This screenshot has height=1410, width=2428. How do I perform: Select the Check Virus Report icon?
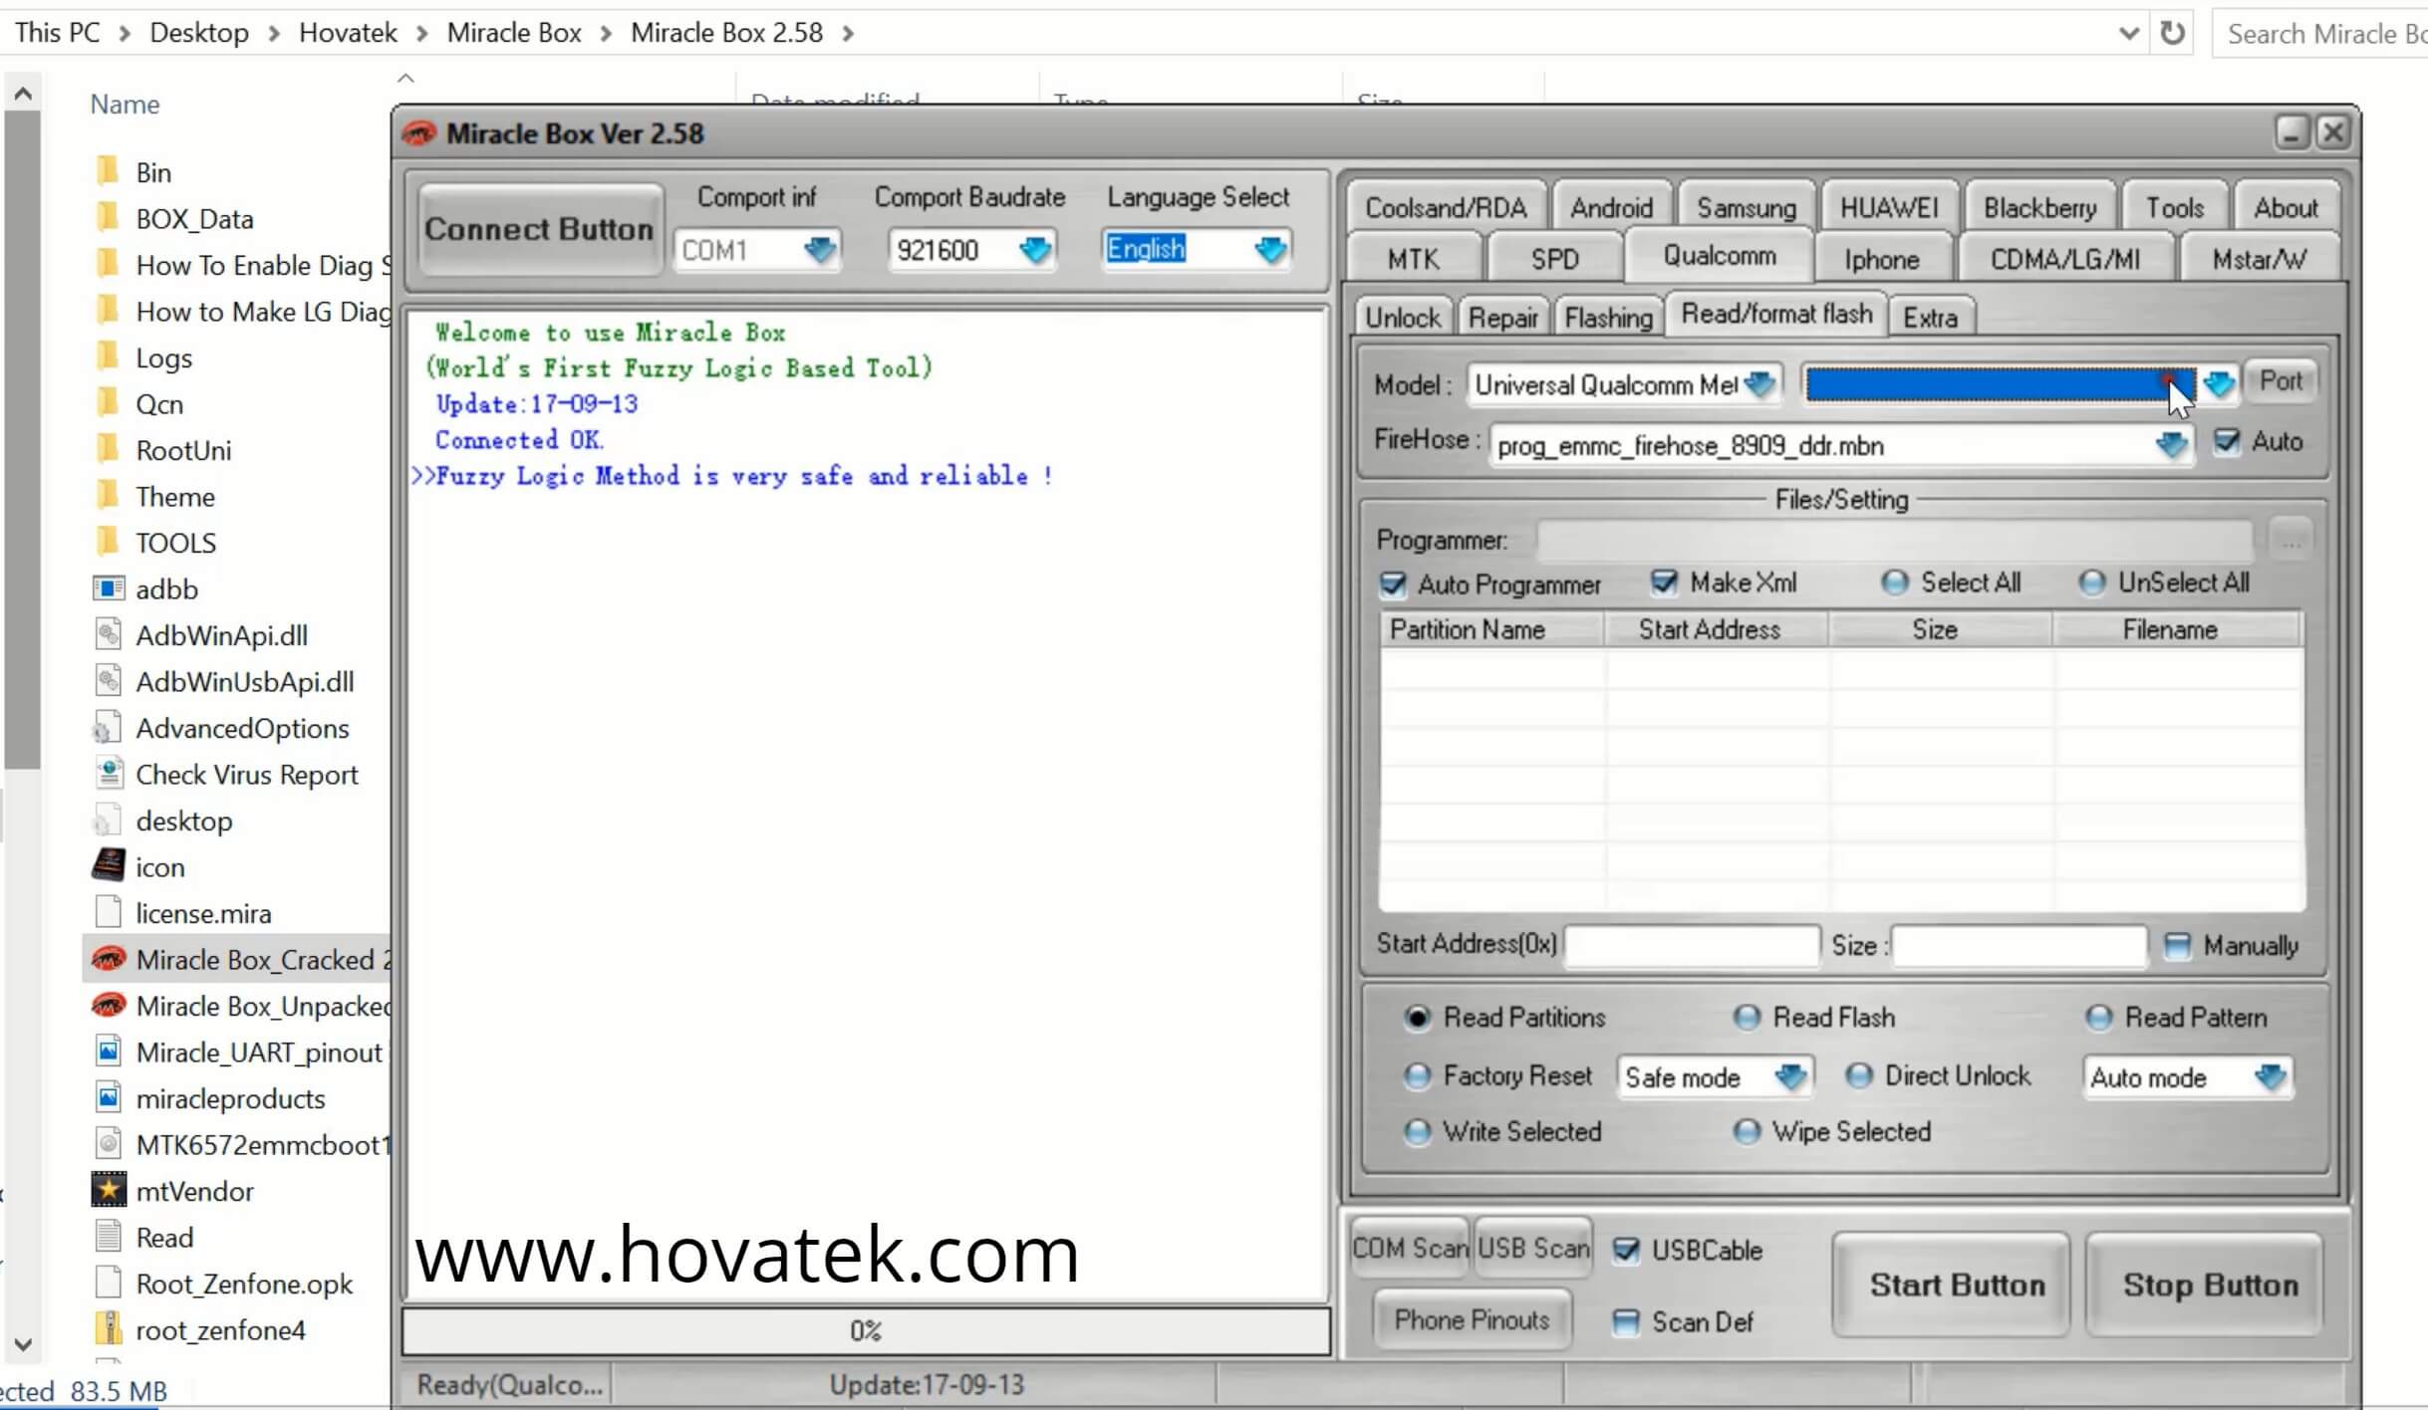pos(108,773)
